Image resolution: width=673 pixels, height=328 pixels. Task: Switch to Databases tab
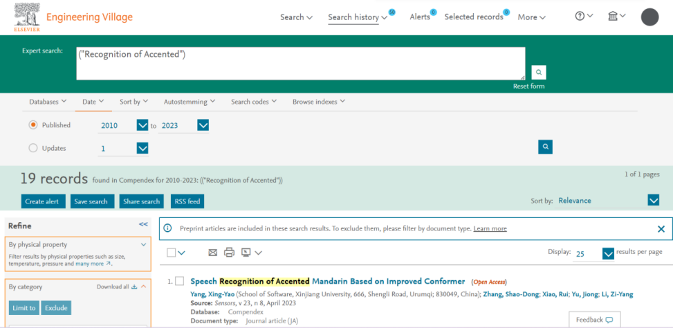point(48,102)
